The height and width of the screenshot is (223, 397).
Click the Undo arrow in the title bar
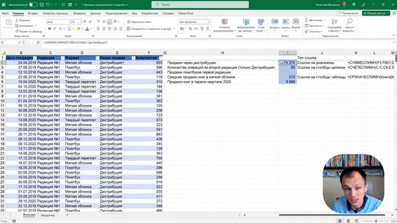[48, 4]
